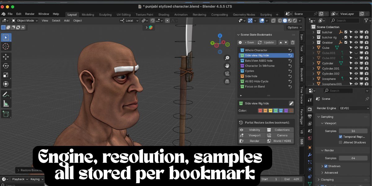Viewport: 372px width, 186px height.
Task: Move bookmark up with up arrow
Action: point(281,42)
